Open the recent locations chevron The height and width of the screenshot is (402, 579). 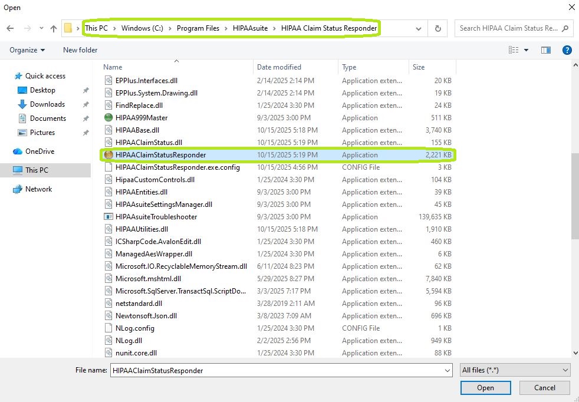(41, 28)
